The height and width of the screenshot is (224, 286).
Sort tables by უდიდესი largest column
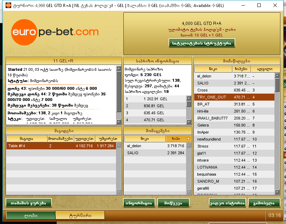pyautogui.click(x=85, y=139)
